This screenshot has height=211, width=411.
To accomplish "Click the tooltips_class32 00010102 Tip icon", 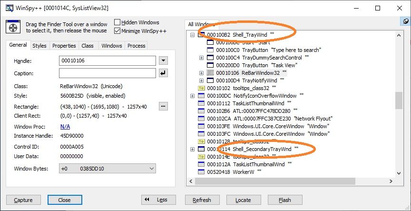I will pyautogui.click(x=201, y=88).
